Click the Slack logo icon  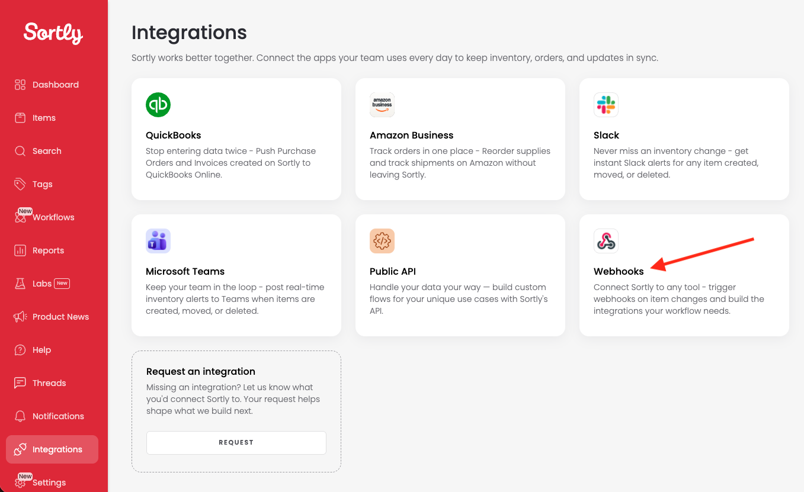606,105
